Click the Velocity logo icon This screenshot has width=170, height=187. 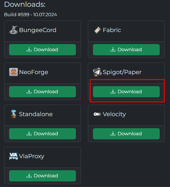click(x=97, y=114)
